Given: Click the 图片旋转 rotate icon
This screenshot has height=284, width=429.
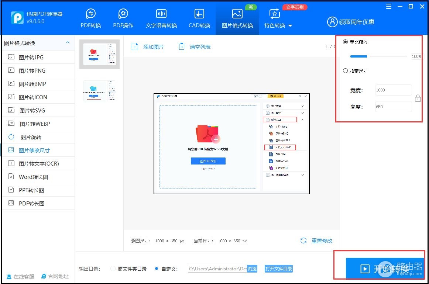Looking at the screenshot, I should point(11,137).
